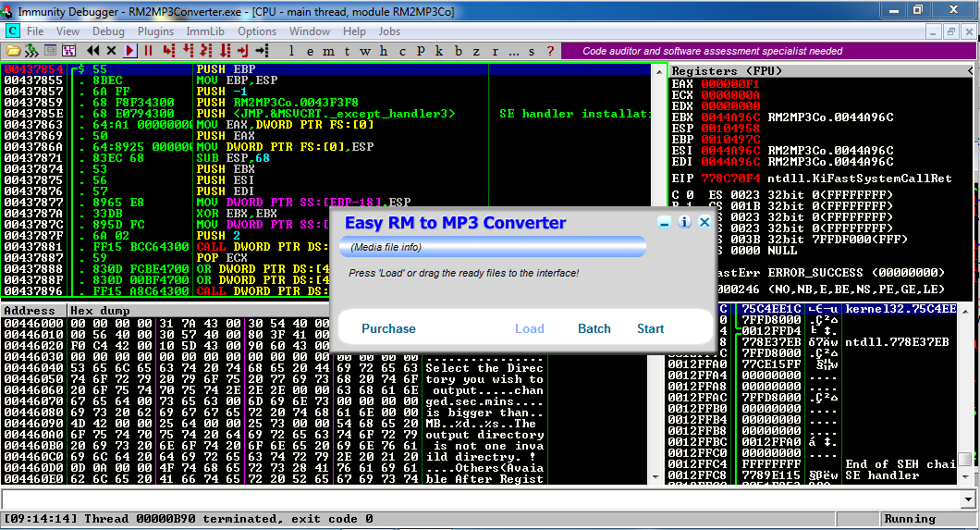Click the arrow at Registers header right
This screenshot has height=530, width=980.
970,71
